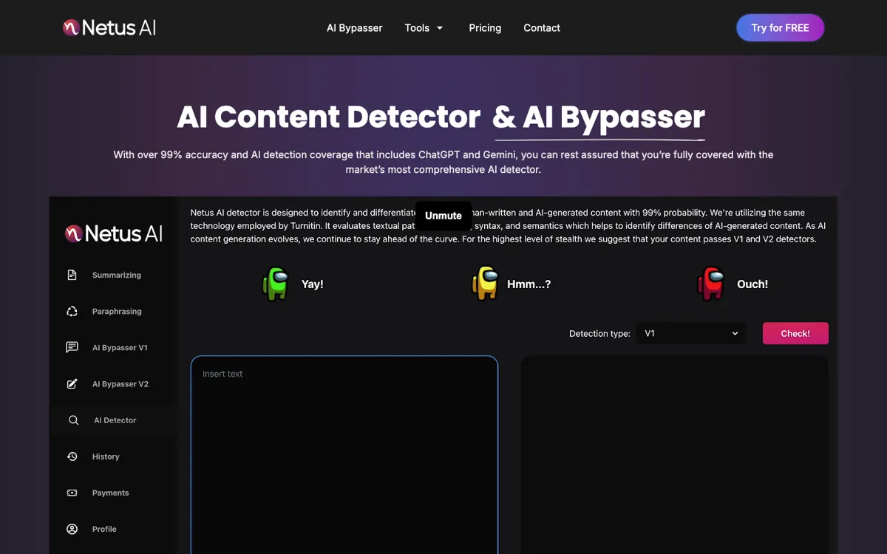This screenshot has width=887, height=554.
Task: Open the Paraphrasing sidebar item
Action: point(117,312)
